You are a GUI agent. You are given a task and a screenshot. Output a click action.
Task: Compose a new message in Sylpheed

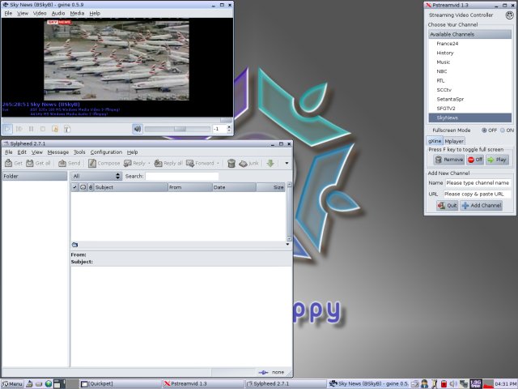coord(104,163)
